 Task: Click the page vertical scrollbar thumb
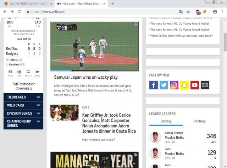[x=225, y=42]
